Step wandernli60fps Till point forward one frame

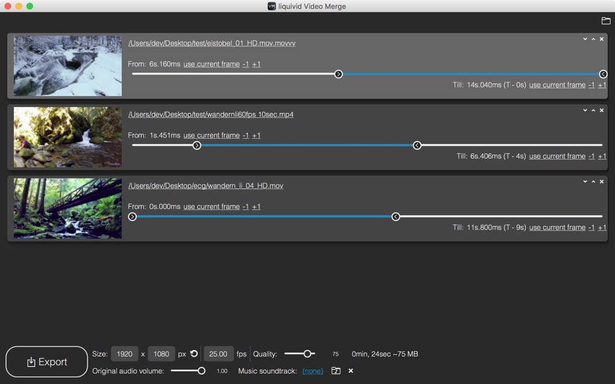(602, 156)
